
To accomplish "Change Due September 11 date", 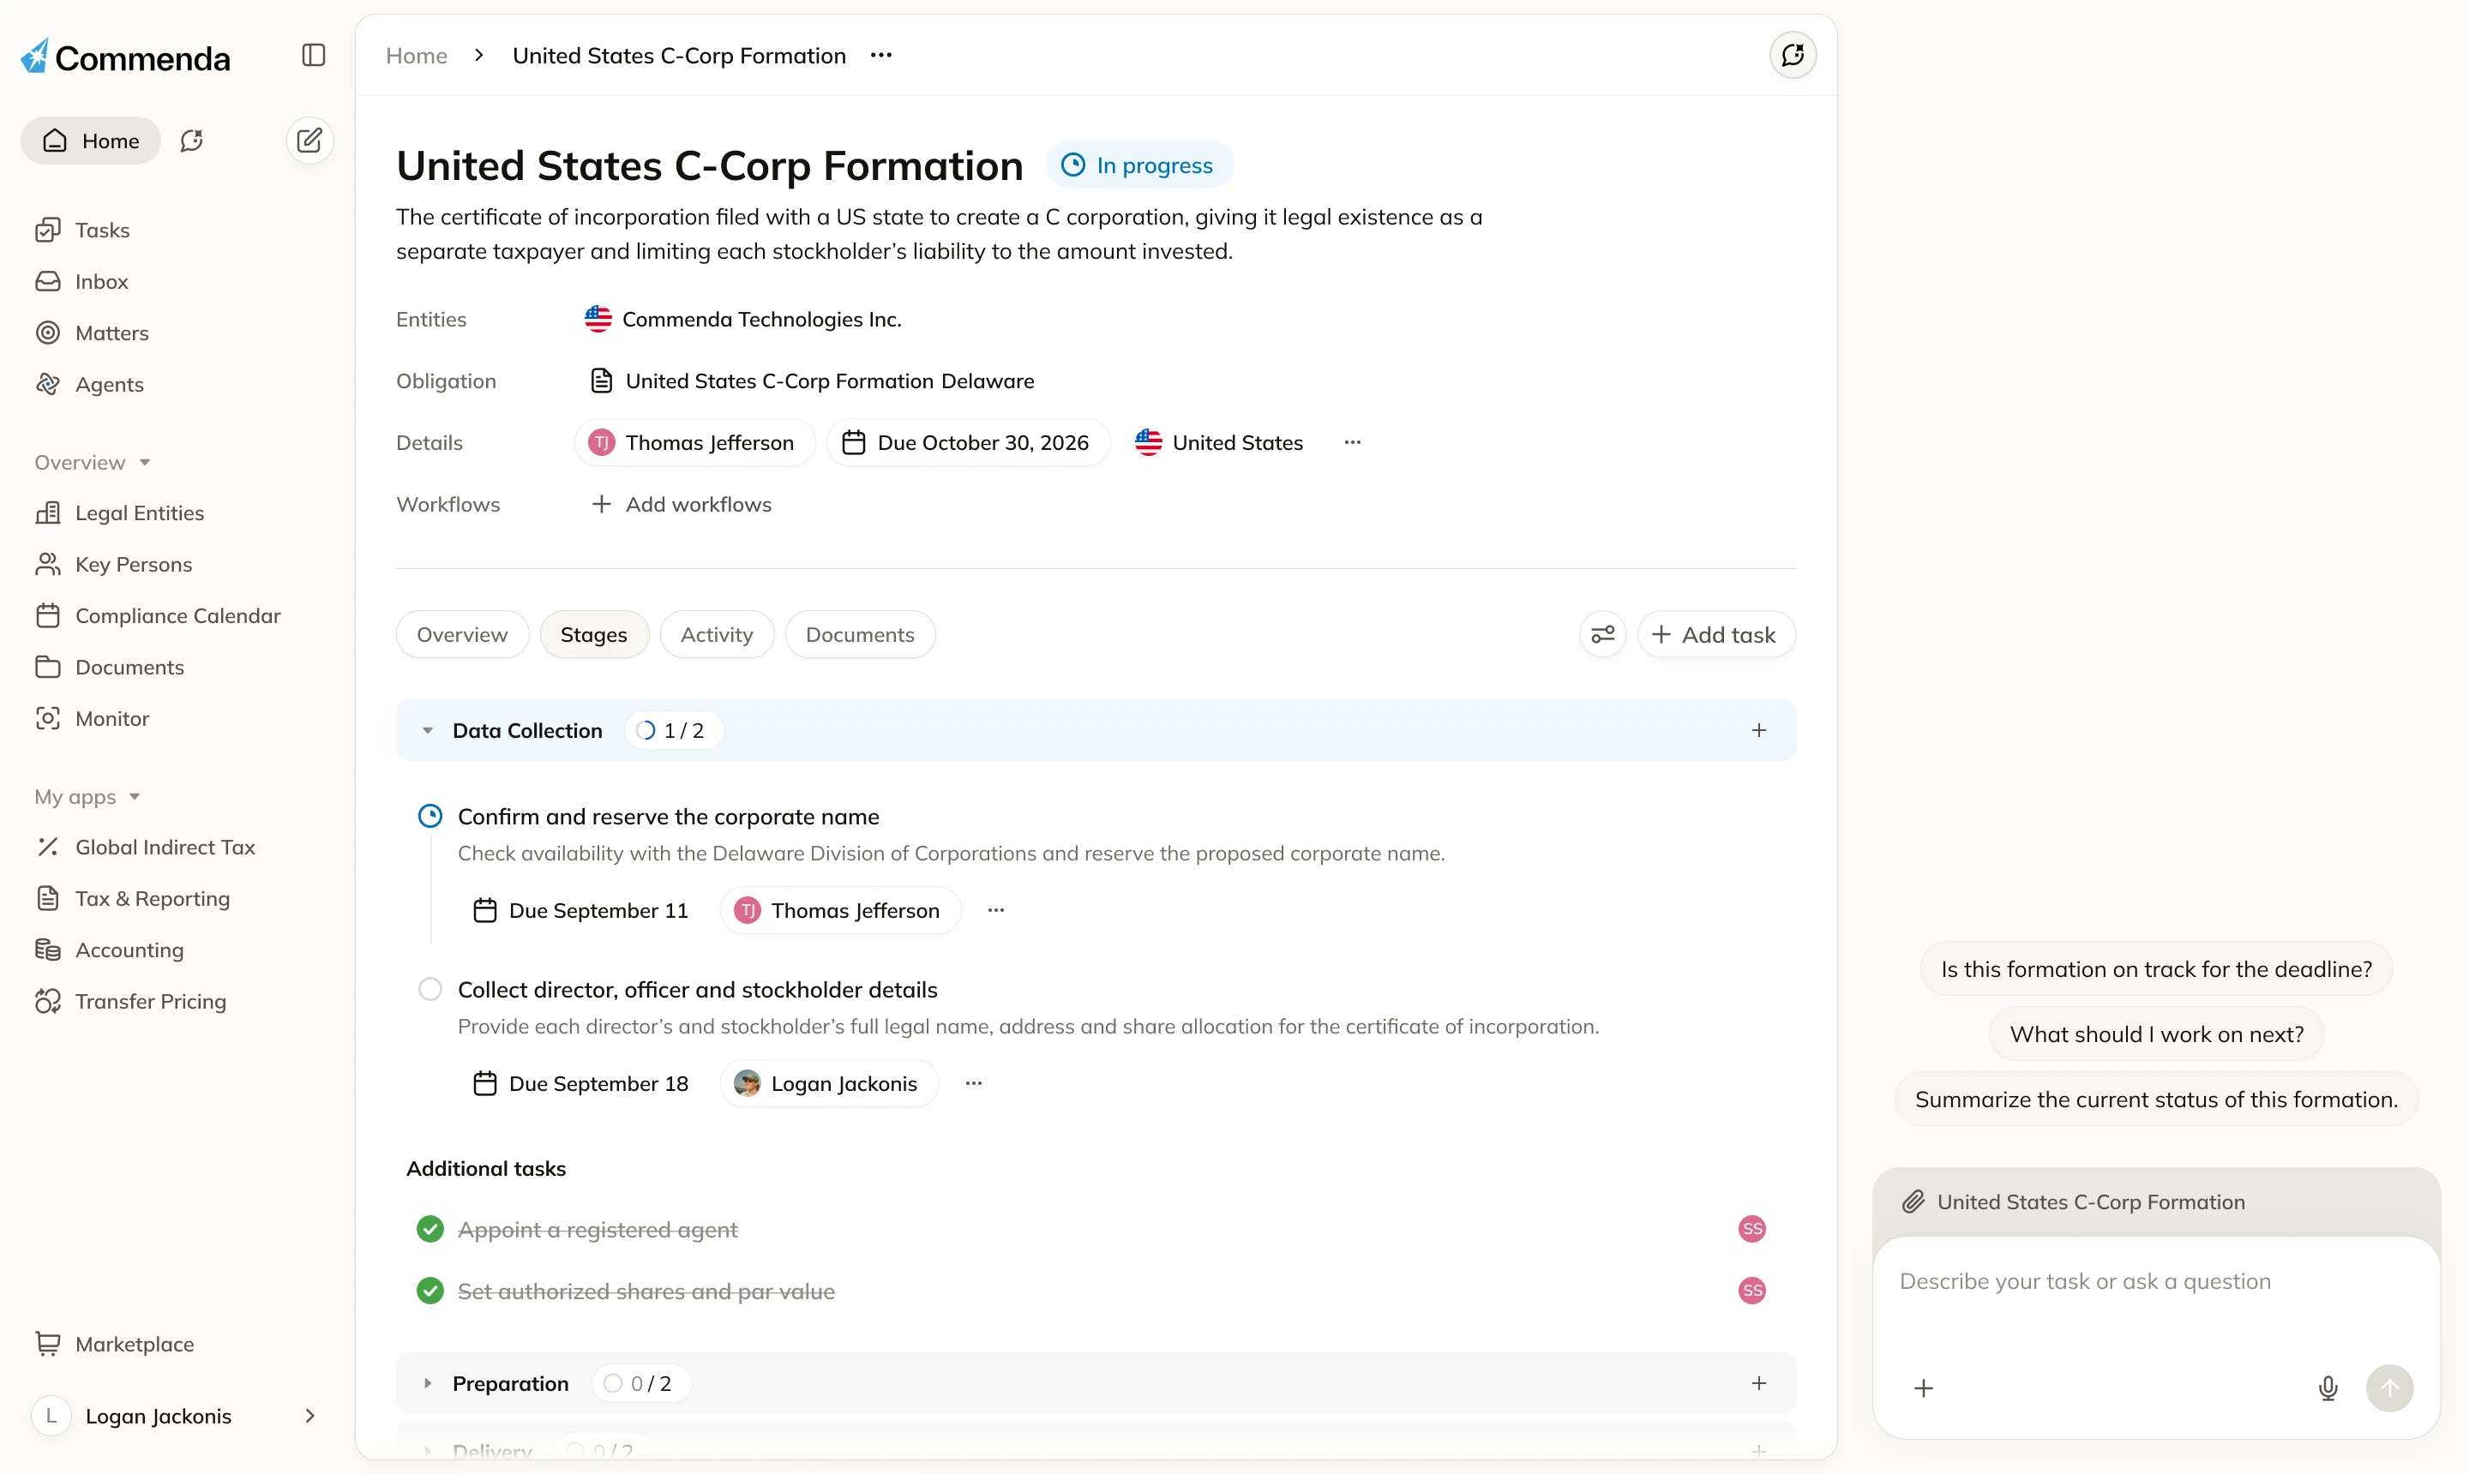I will coord(580,911).
